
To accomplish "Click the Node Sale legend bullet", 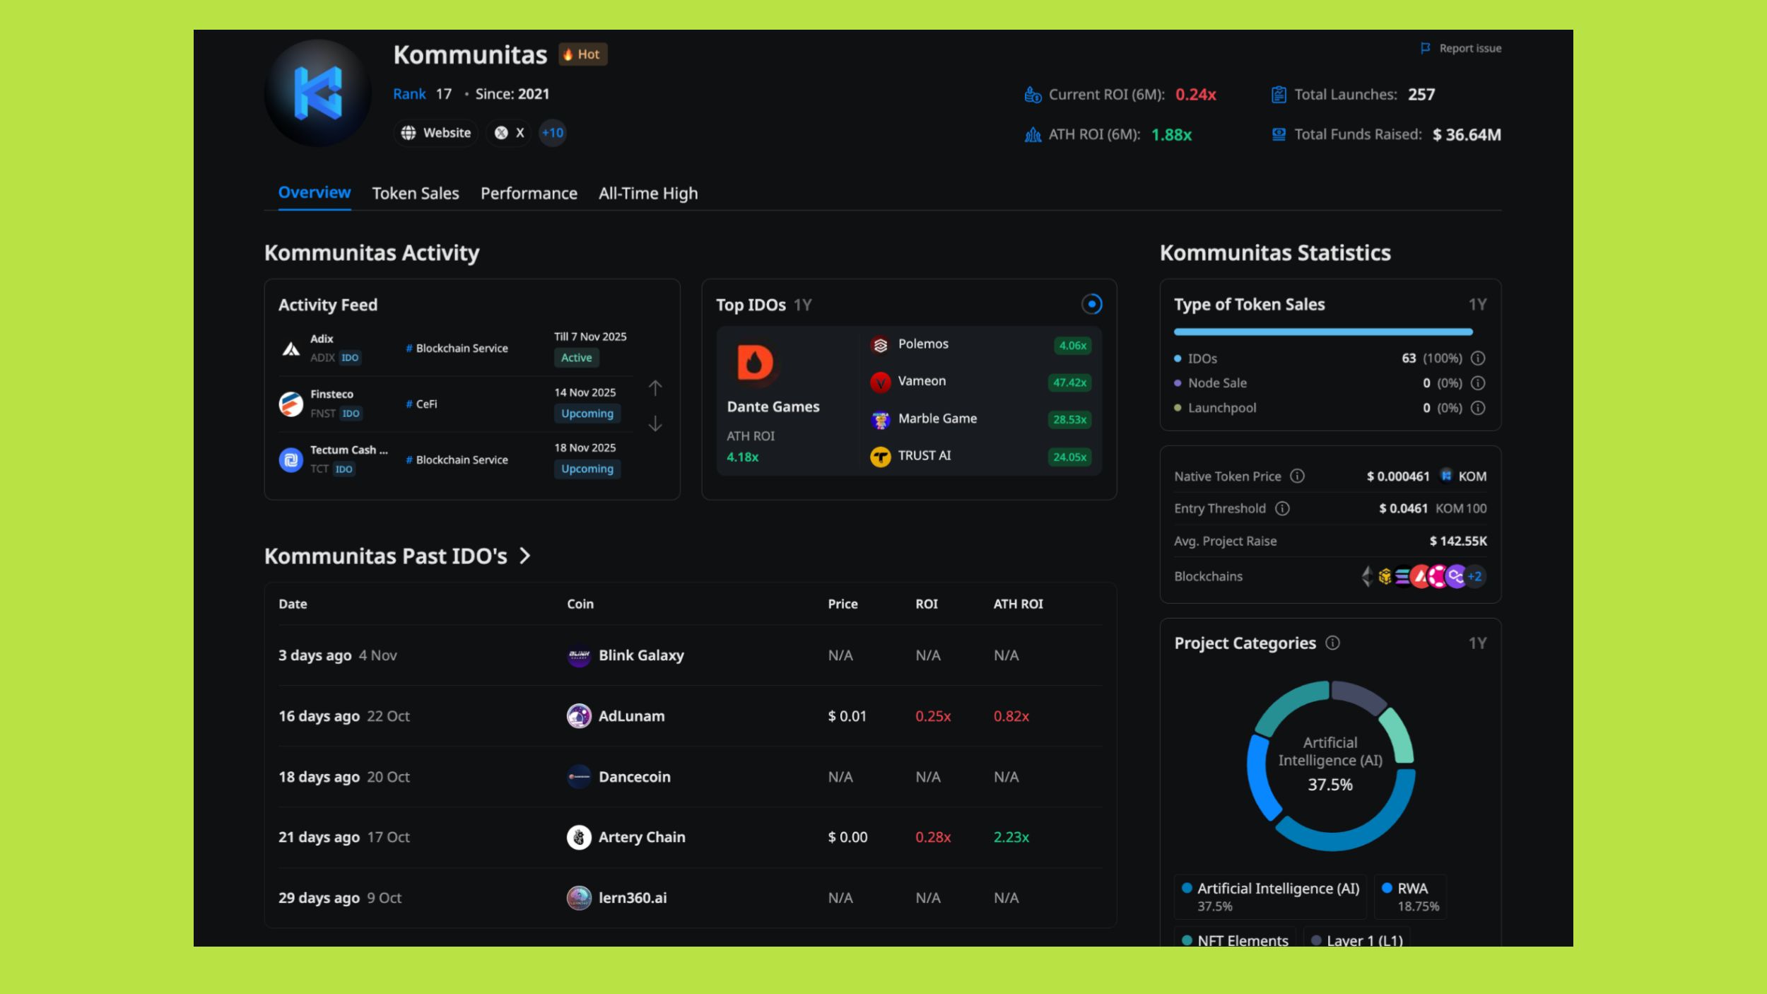I will point(1177,382).
